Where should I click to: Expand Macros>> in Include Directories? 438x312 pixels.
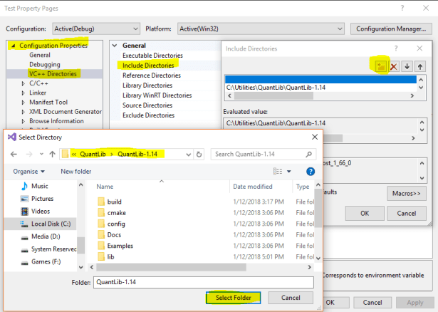(407, 193)
